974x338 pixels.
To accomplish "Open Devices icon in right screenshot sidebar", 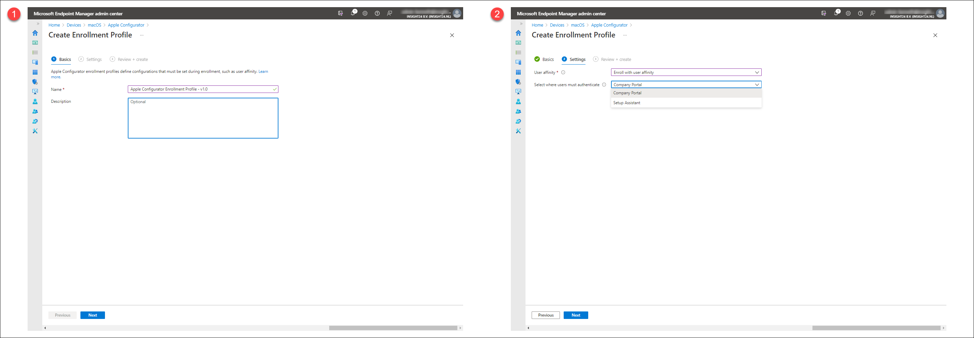I will point(518,62).
